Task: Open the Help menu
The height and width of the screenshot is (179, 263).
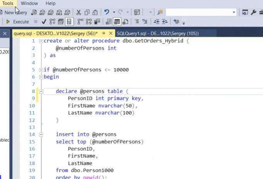Action: point(50,3)
